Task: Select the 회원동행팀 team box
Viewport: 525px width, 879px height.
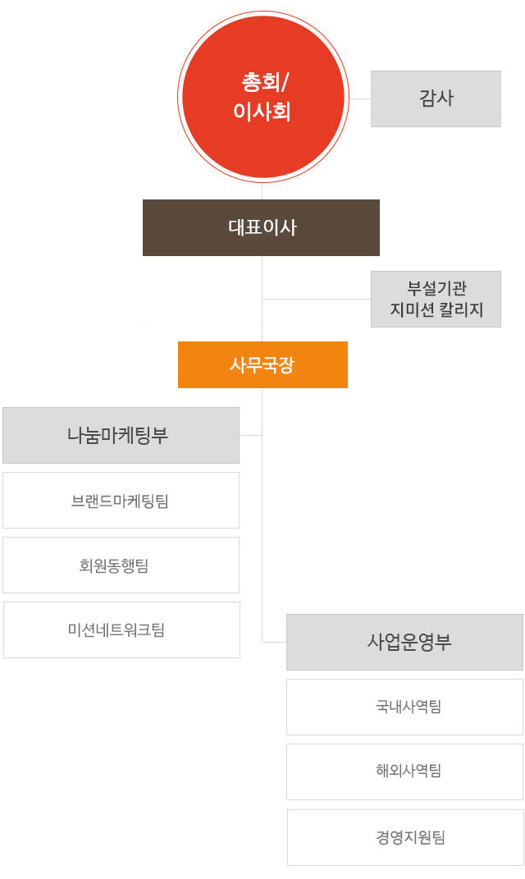Action: coord(121,565)
